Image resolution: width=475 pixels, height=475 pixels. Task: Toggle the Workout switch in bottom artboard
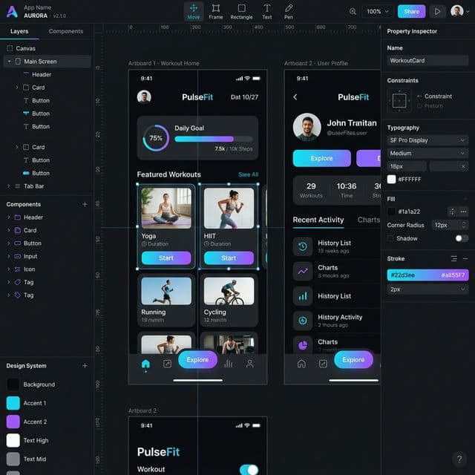[x=249, y=470]
